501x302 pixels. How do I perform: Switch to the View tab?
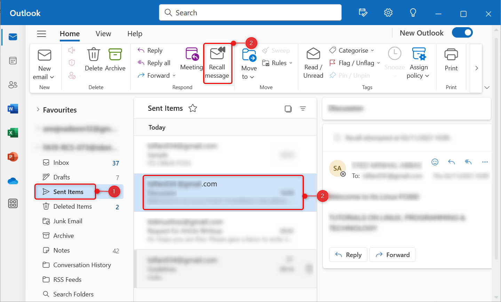point(103,34)
